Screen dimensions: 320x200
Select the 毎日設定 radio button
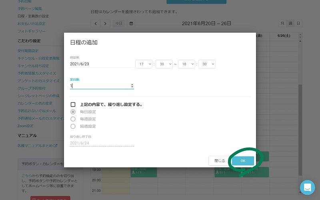pos(73,112)
